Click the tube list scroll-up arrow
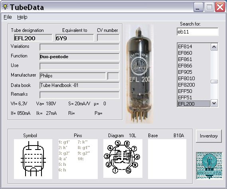227x189 pixels. (214, 47)
